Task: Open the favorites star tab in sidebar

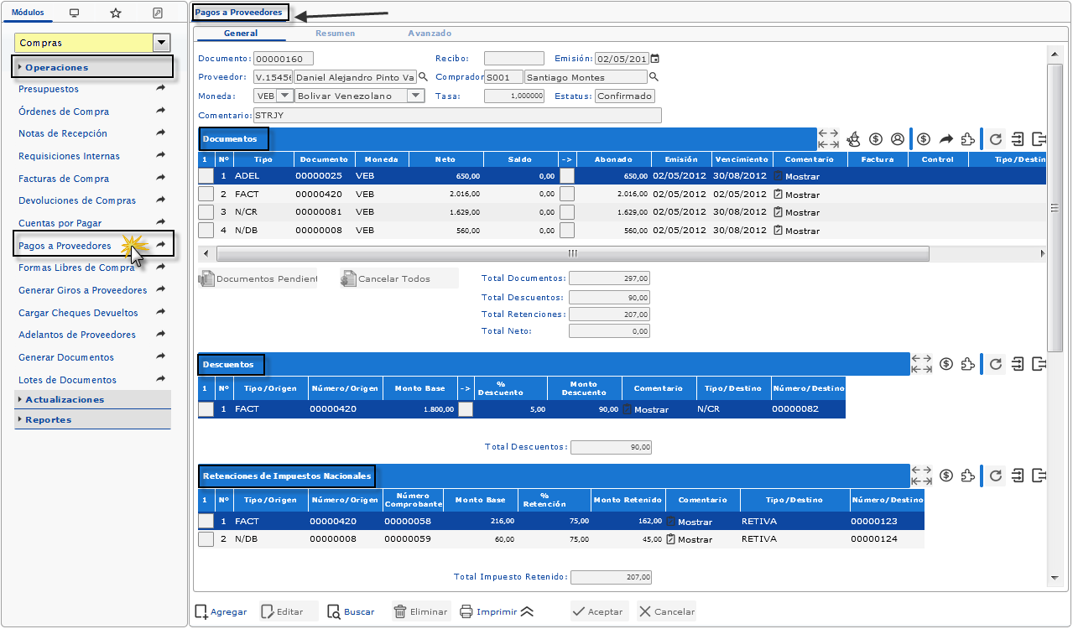Action: [116, 13]
